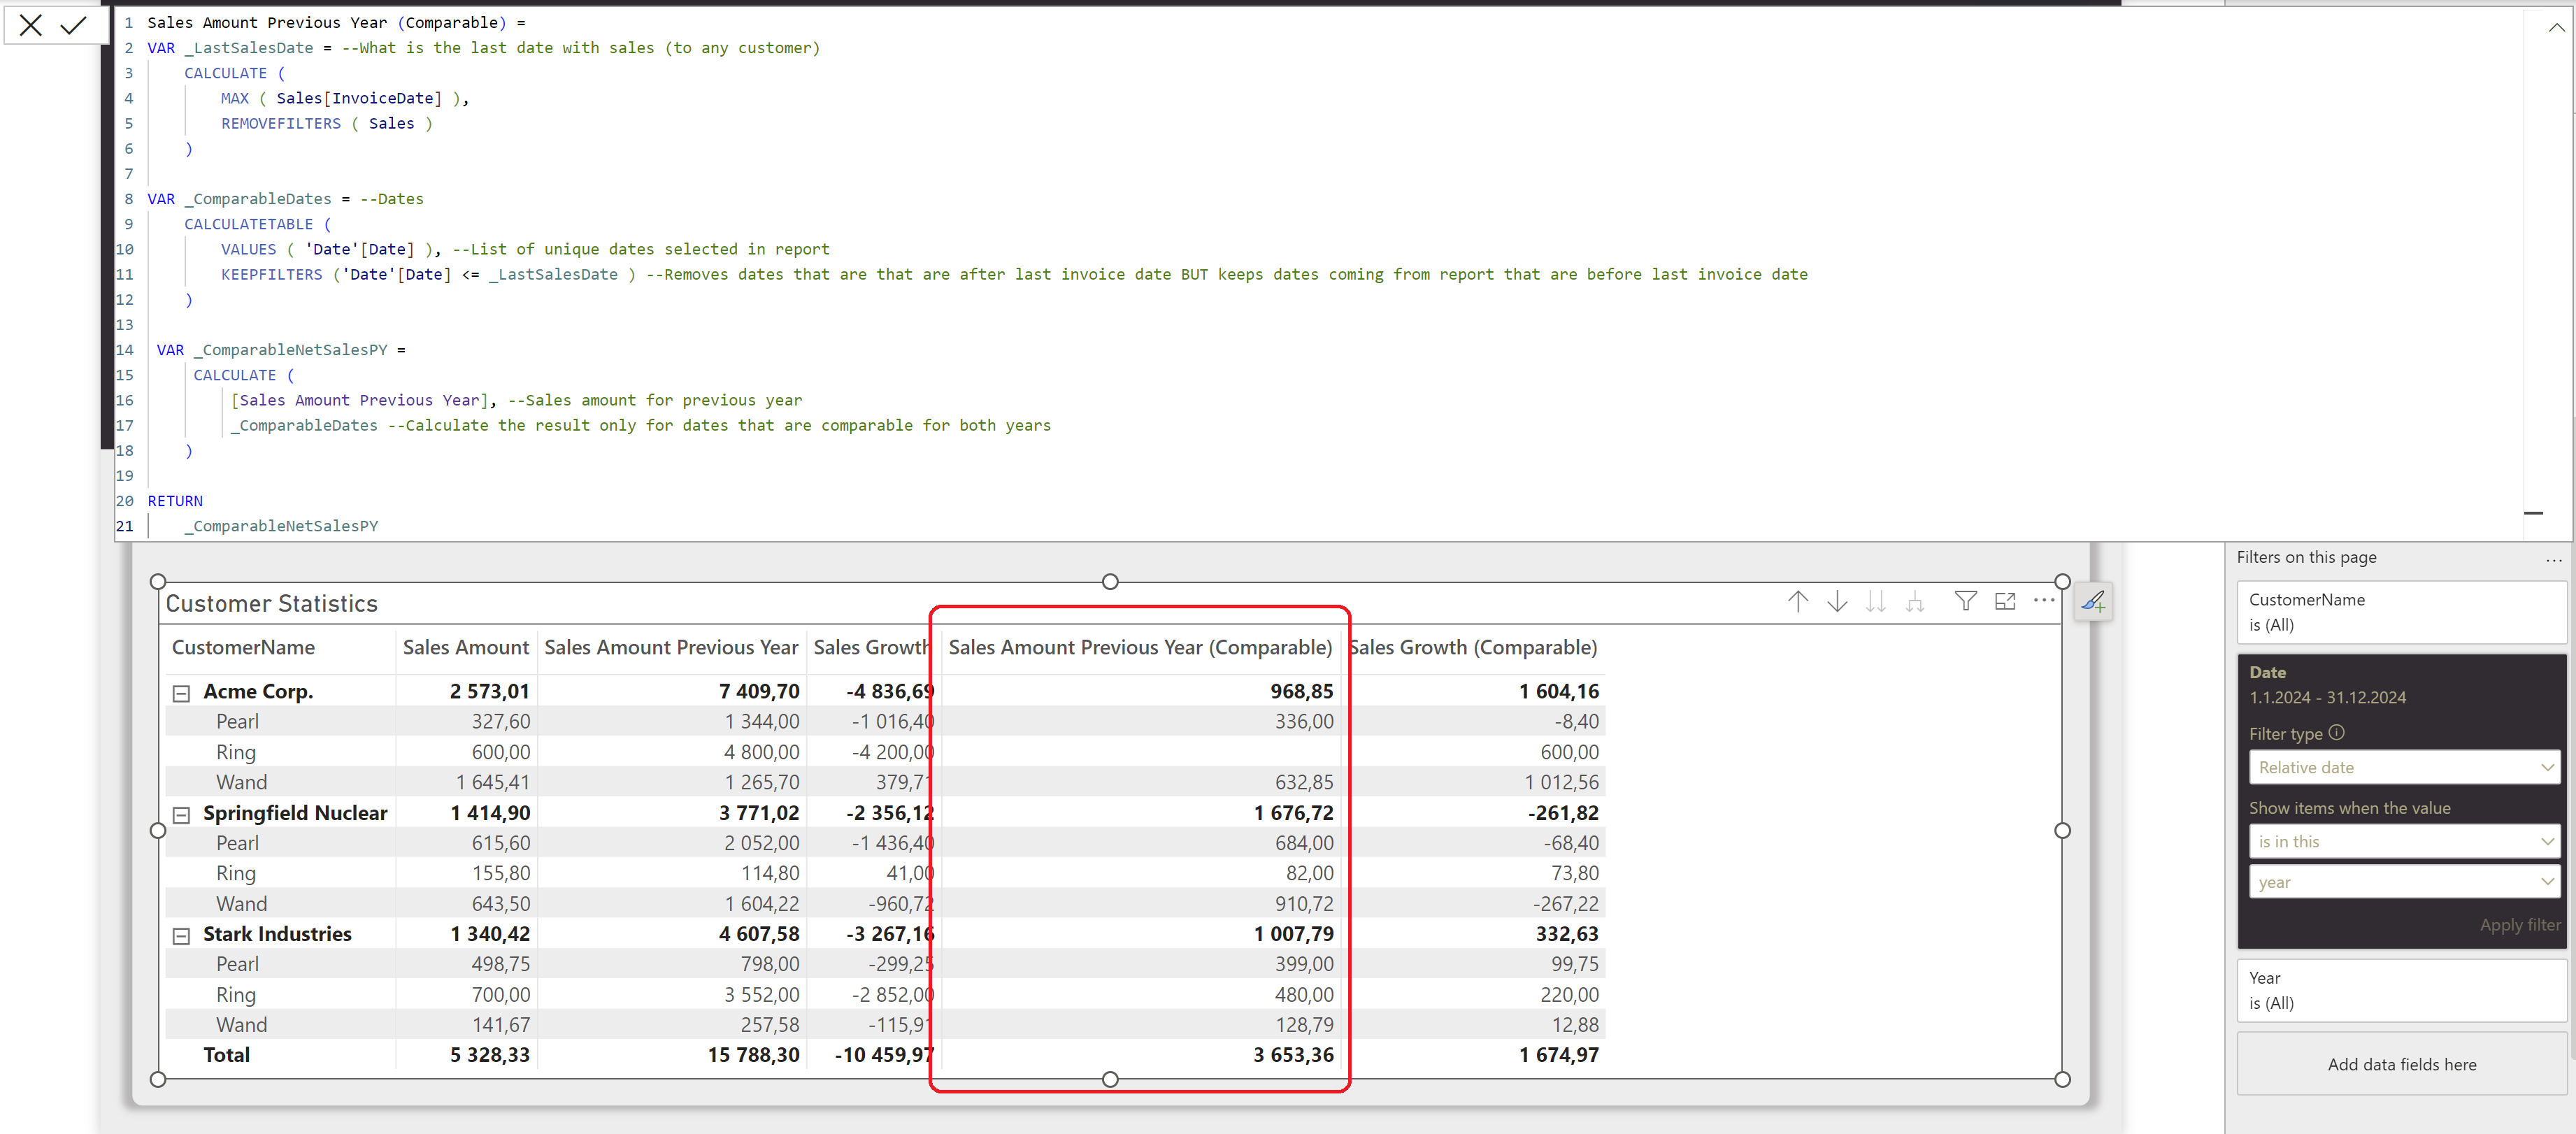Click the paintbrush format icon beside the visual

[x=2092, y=601]
